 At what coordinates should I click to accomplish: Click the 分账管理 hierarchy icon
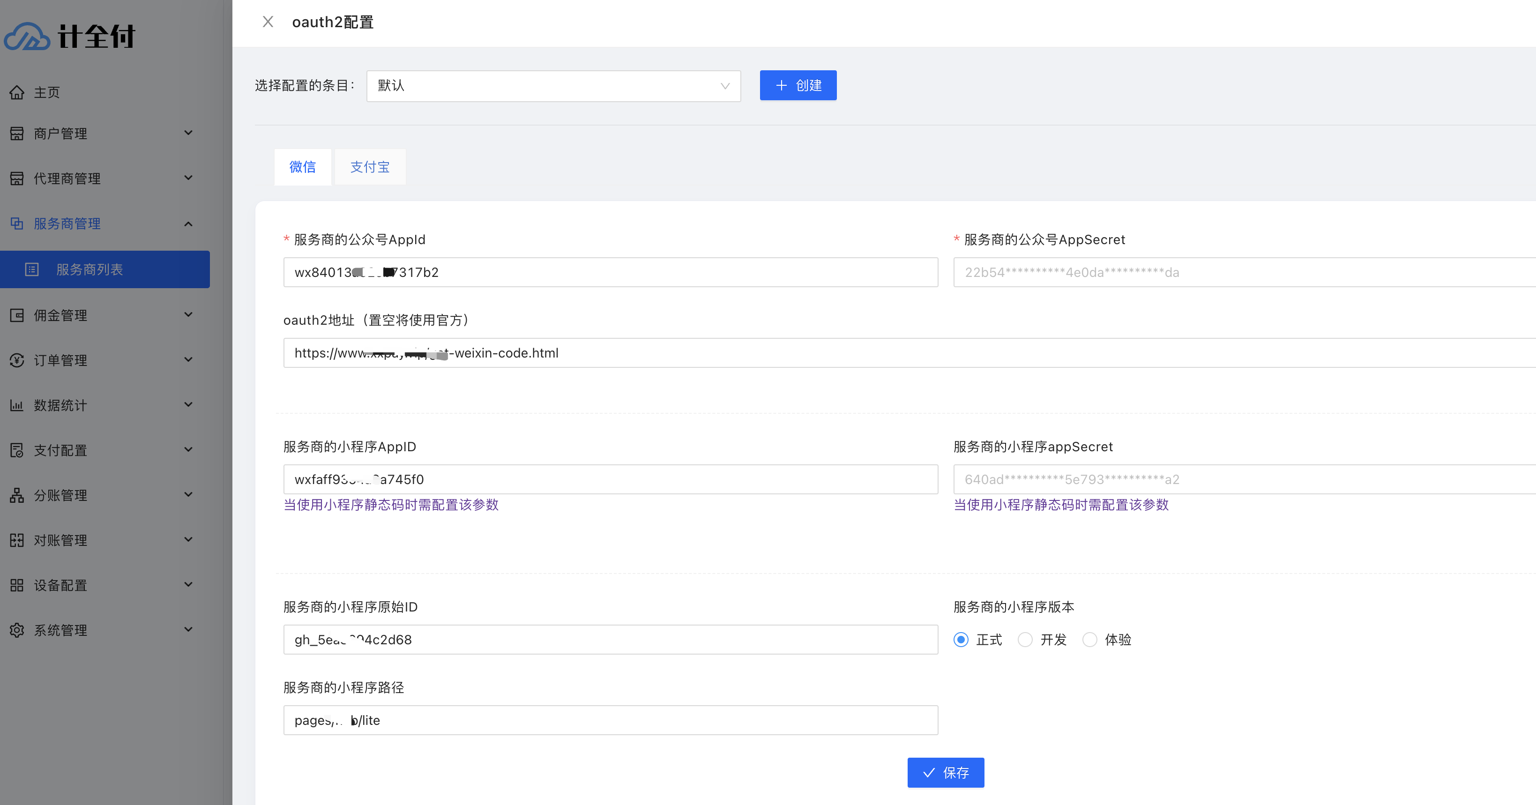(x=17, y=495)
